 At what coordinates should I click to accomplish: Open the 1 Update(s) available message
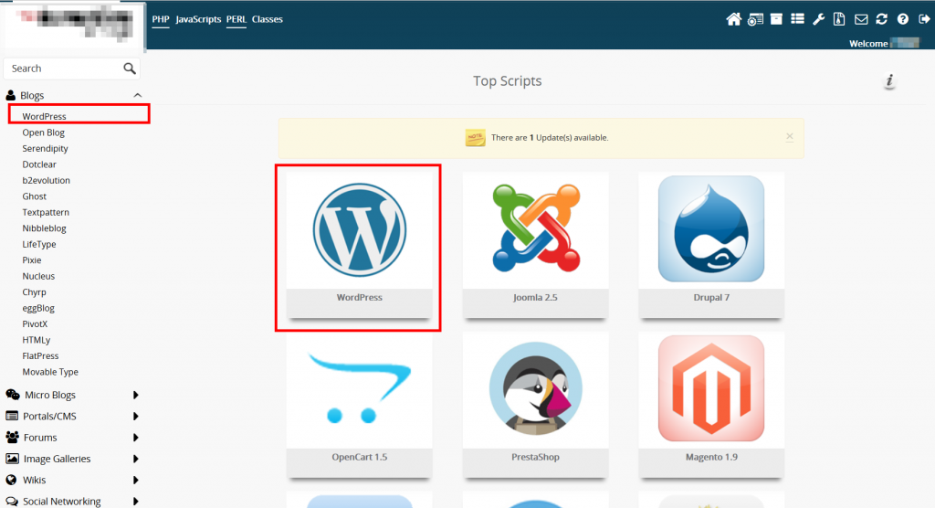pyautogui.click(x=550, y=138)
